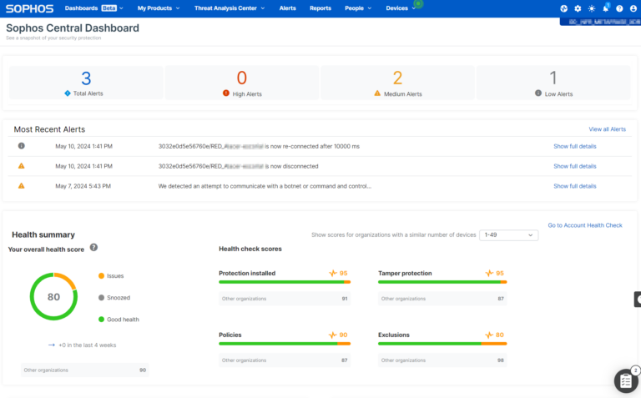This screenshot has width=641, height=398.
Task: Click the Low Alerts info icon
Action: [x=538, y=93]
